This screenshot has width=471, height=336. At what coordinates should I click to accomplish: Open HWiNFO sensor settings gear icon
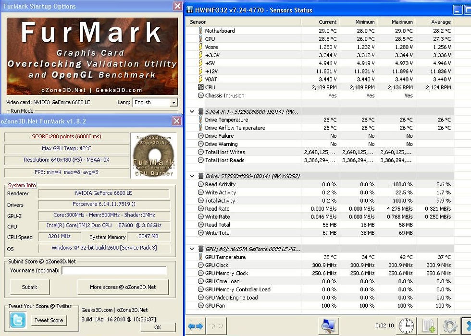click(450, 326)
